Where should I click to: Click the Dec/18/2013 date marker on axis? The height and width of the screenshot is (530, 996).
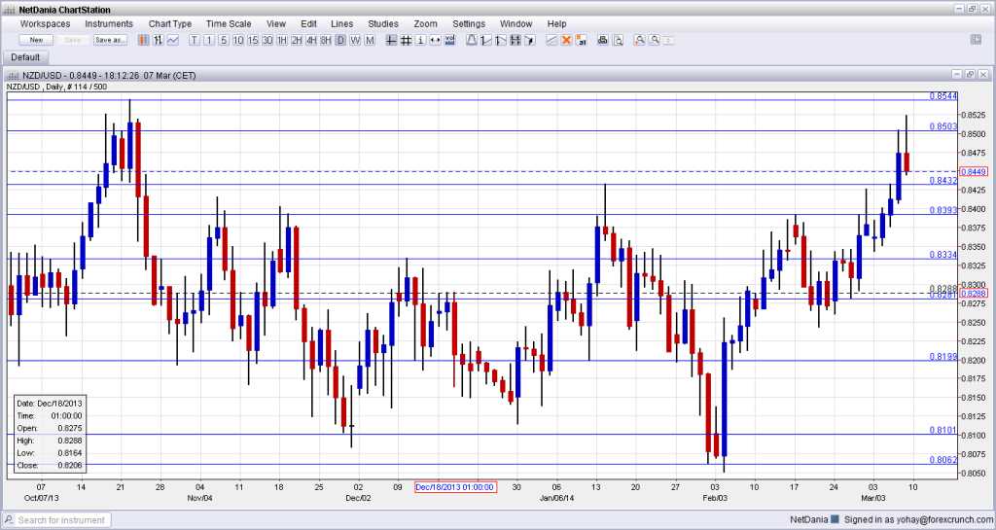(x=455, y=487)
